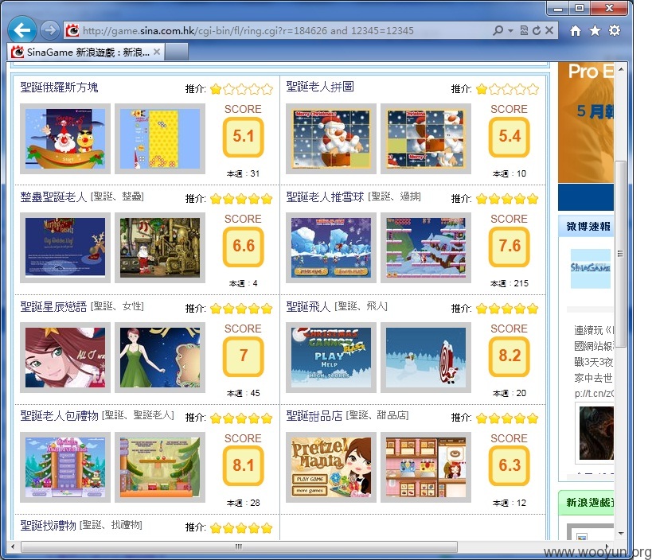Open the 聖誕老人推雪球 game title link

click(325, 197)
